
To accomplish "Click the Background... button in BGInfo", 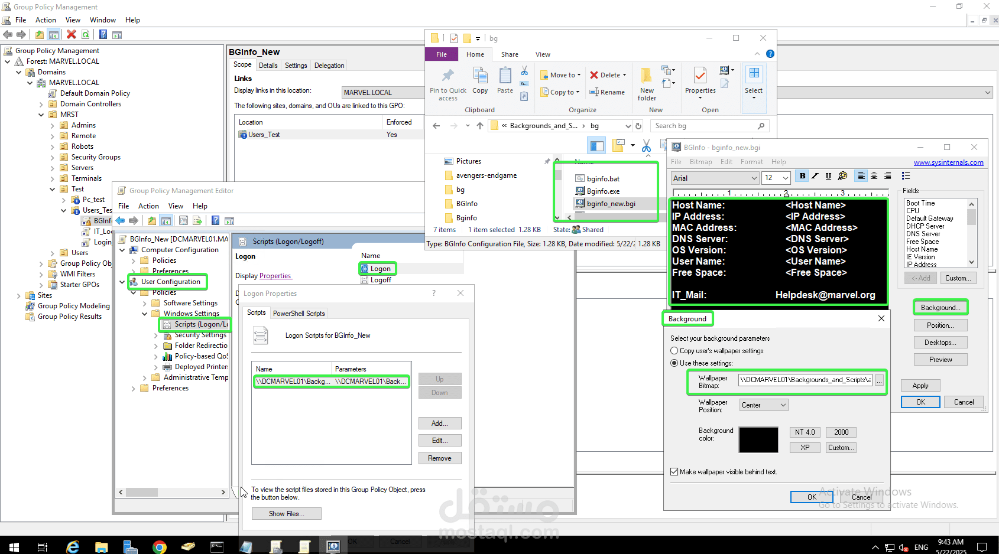I will [940, 308].
